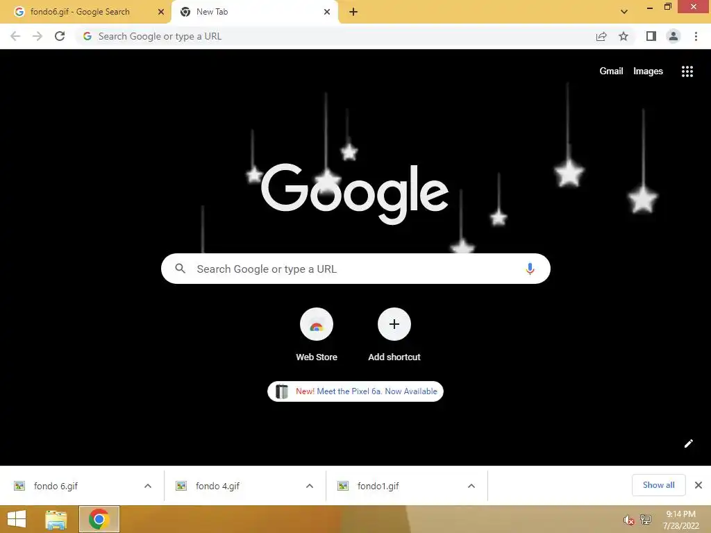Click file icon beside fondo 6.gif

tap(19, 486)
